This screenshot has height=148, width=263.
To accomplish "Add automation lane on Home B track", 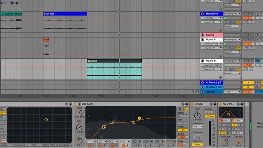I will (220, 77).
